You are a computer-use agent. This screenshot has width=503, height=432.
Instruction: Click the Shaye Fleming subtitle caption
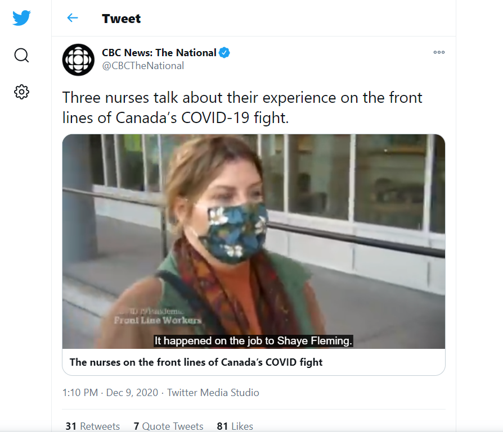tap(253, 340)
